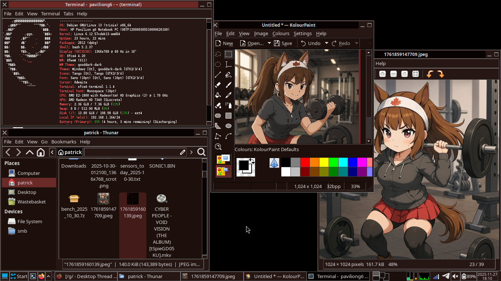Open the Bookmarks menu in Thunar

coord(64,142)
